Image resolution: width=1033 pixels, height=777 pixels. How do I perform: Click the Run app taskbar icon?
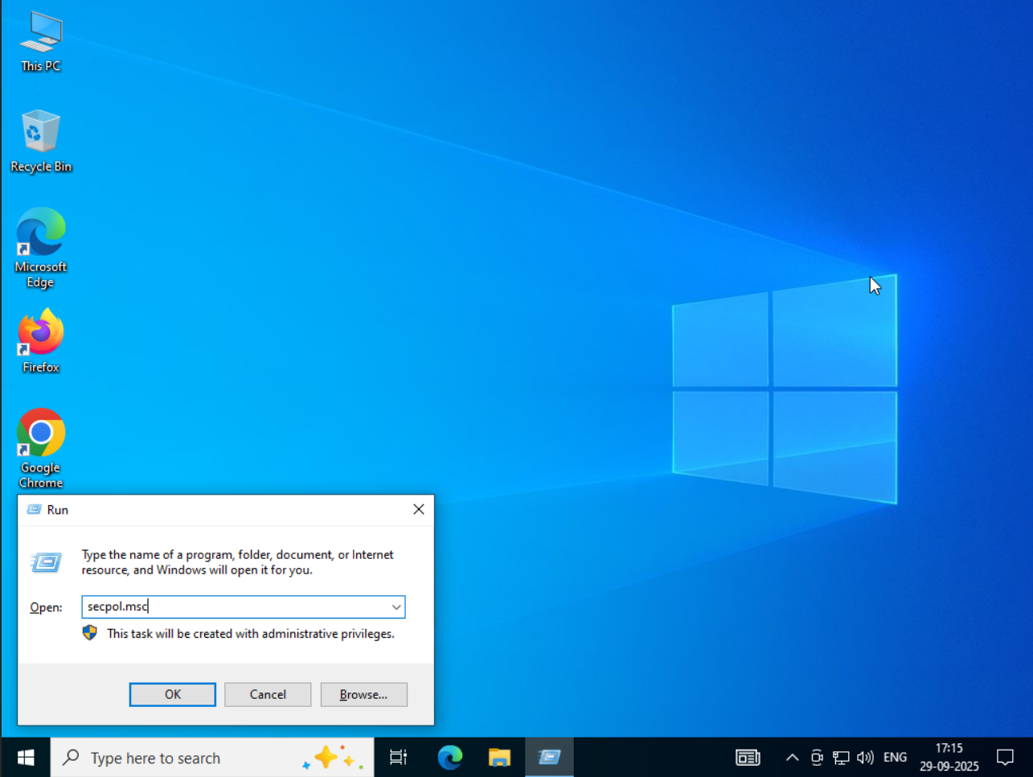click(550, 758)
